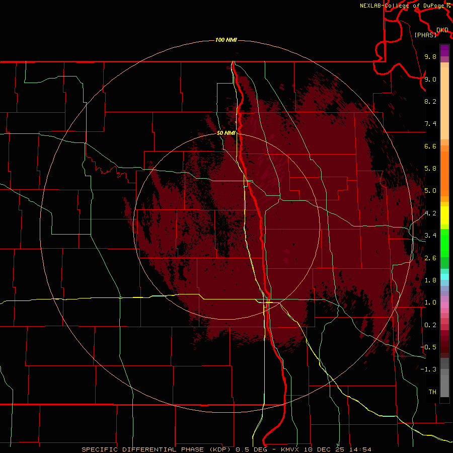
Task: Click the -1.3 value on the color scale
Action: point(428,369)
